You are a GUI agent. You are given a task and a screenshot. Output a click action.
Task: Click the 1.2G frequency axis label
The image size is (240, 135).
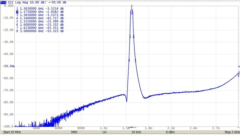pyautogui.click(x=103, y=128)
